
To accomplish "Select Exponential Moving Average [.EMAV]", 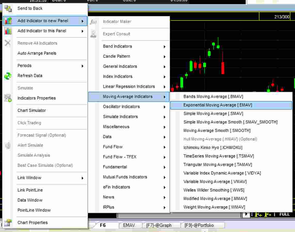I will pyautogui.click(x=218, y=105).
